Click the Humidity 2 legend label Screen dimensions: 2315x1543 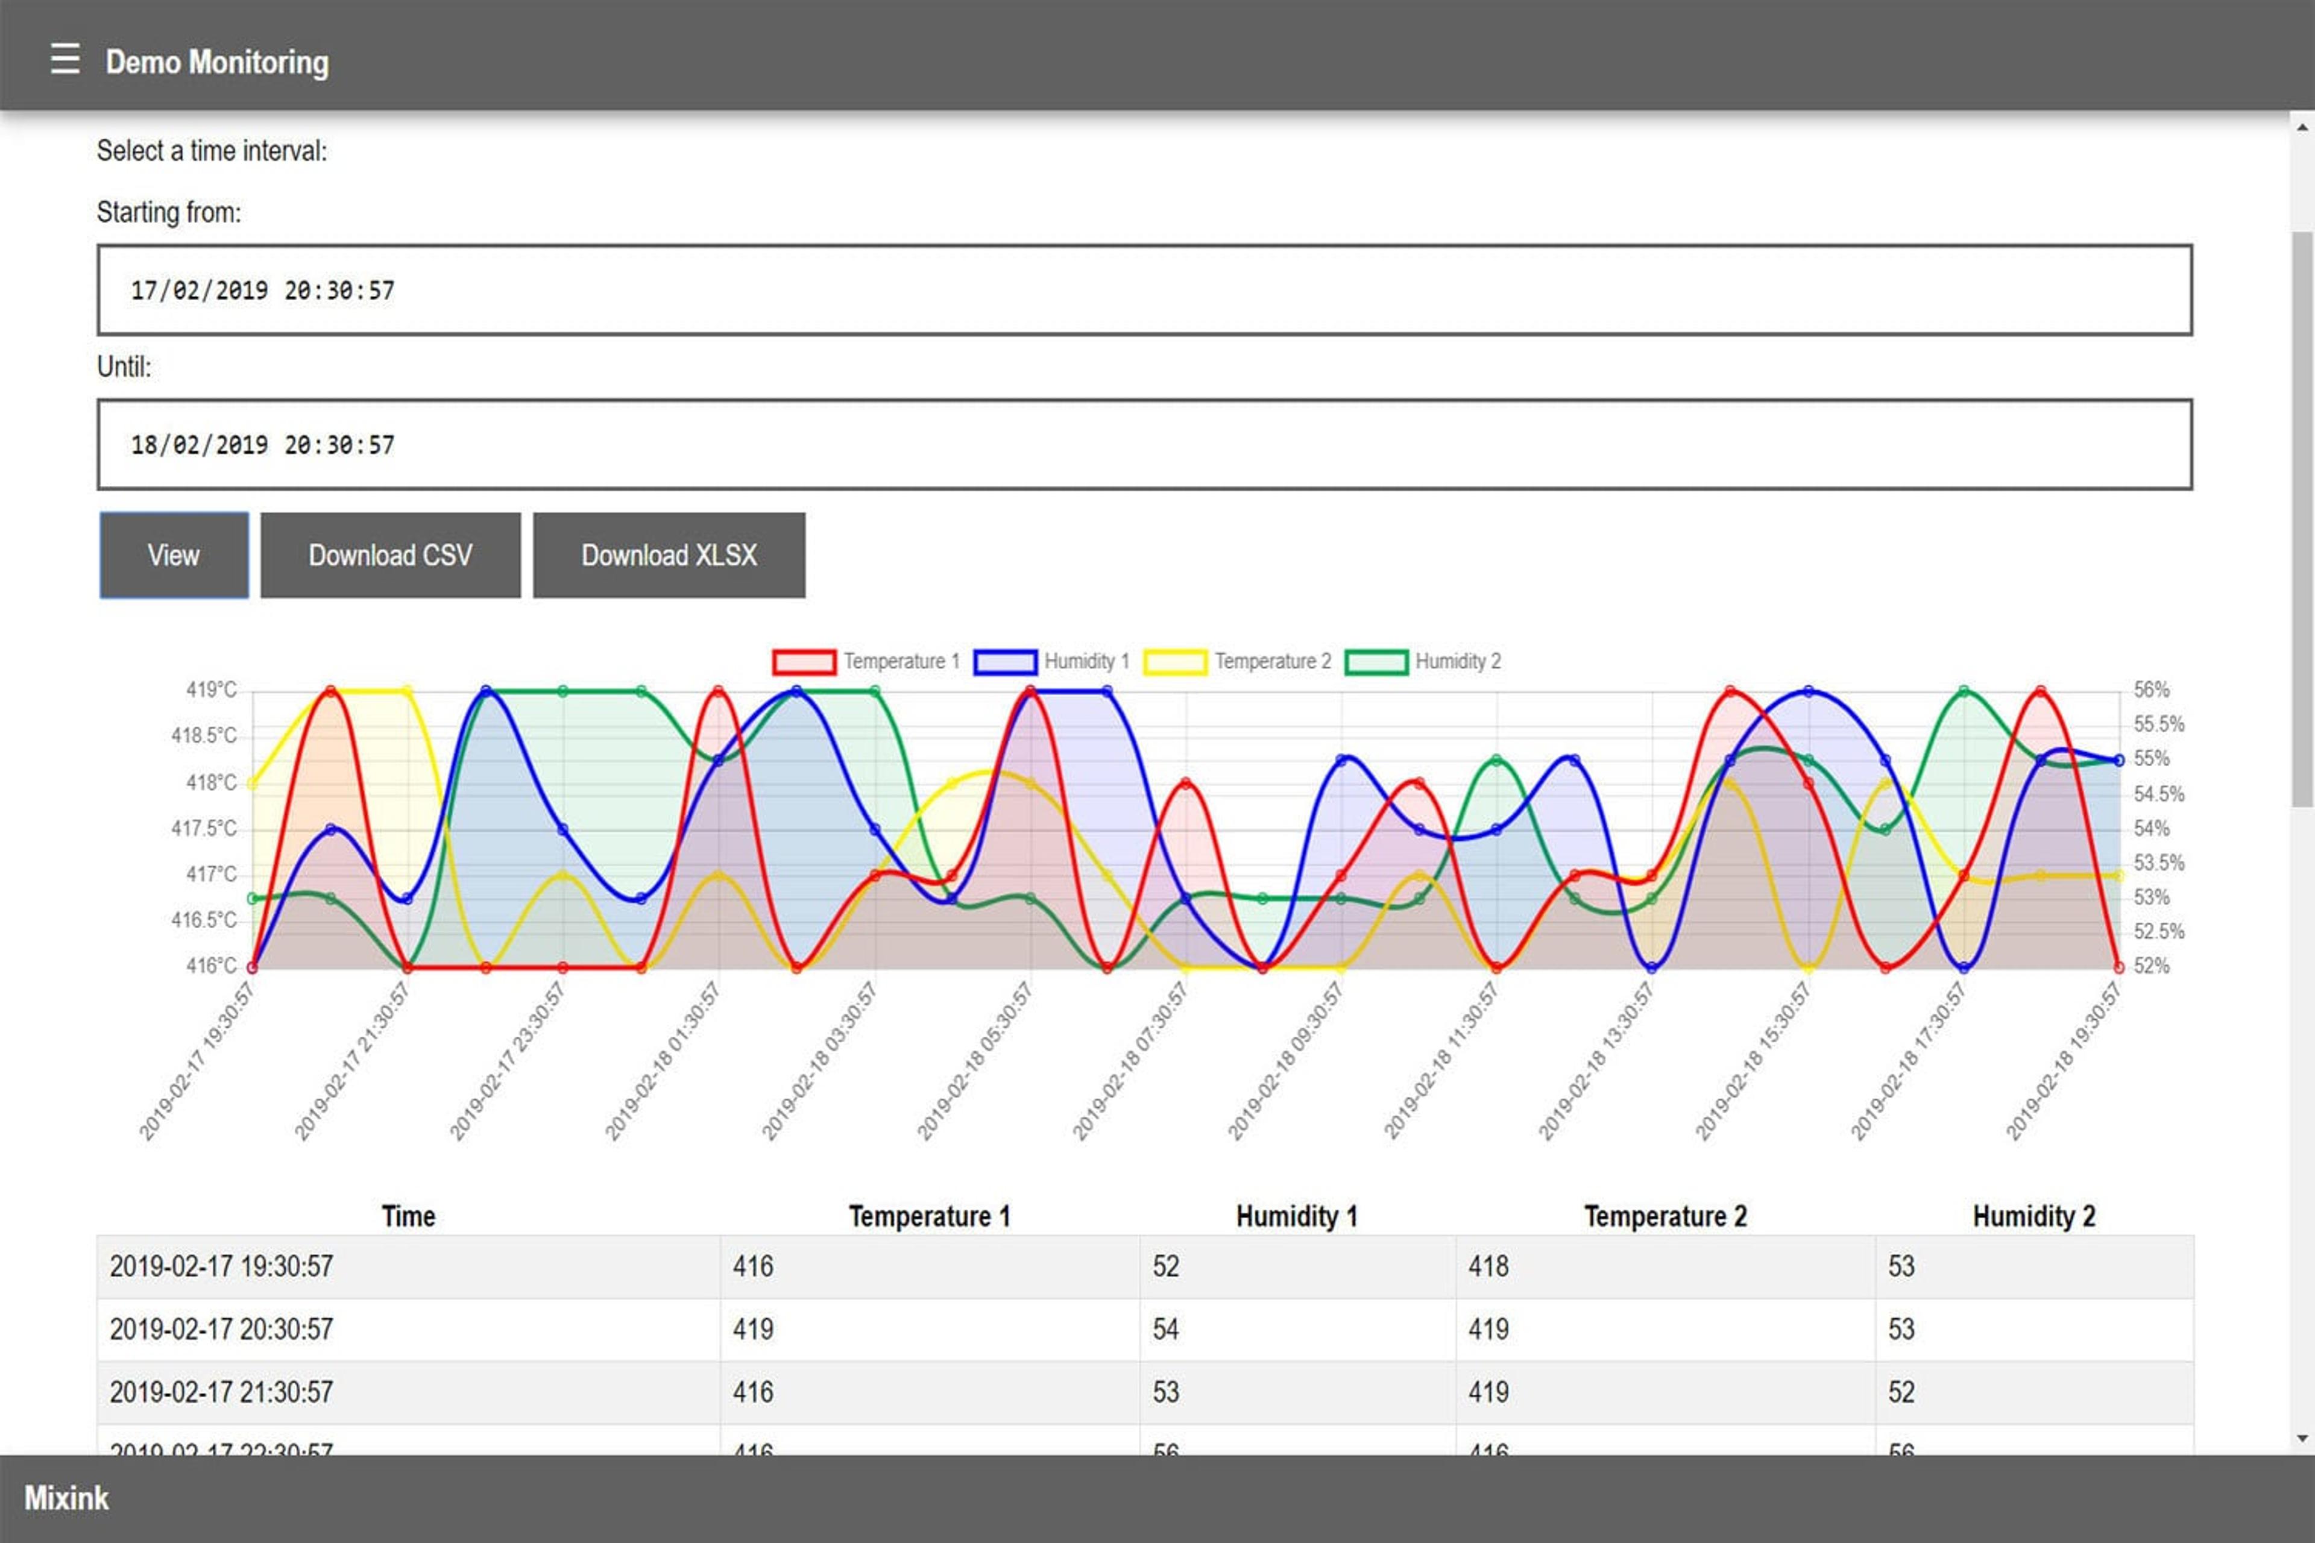(1458, 661)
